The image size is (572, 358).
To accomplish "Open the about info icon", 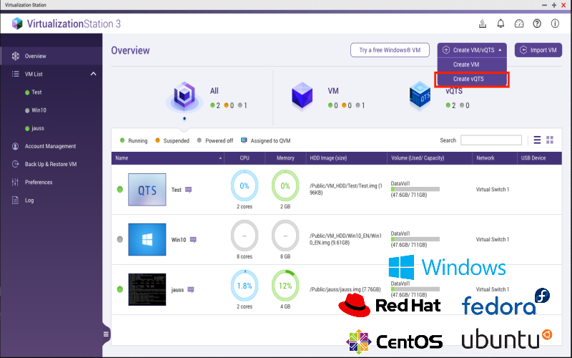I will coord(555,24).
